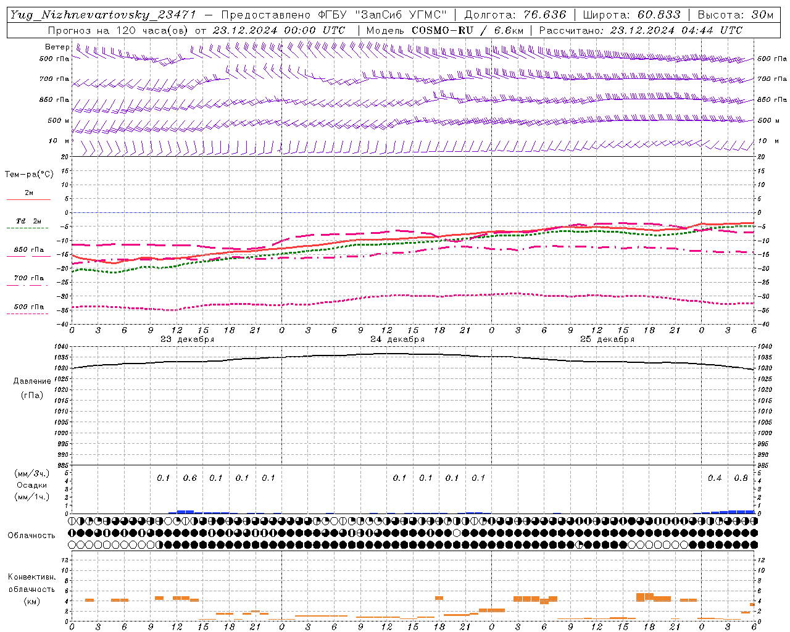The height and width of the screenshot is (632, 790).
Task: Click the '24 декабря' date label
Action: (x=397, y=339)
